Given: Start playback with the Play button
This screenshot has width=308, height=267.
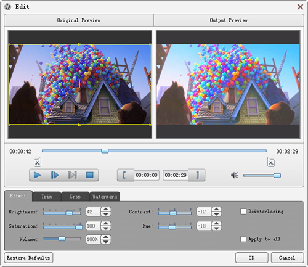Looking at the screenshot, I should tap(38, 175).
